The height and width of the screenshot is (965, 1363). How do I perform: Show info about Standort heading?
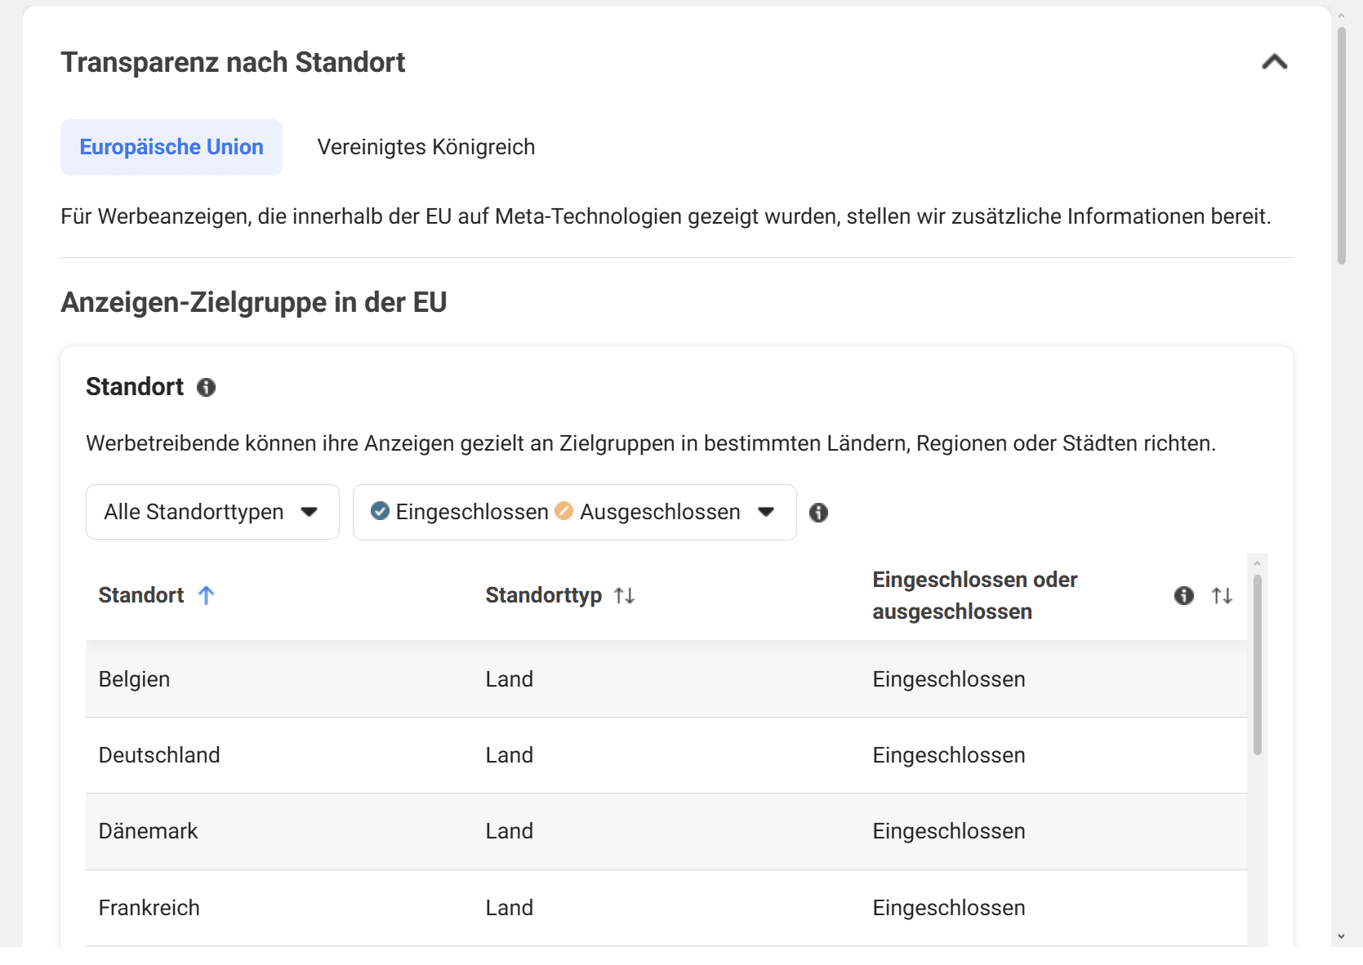206,387
